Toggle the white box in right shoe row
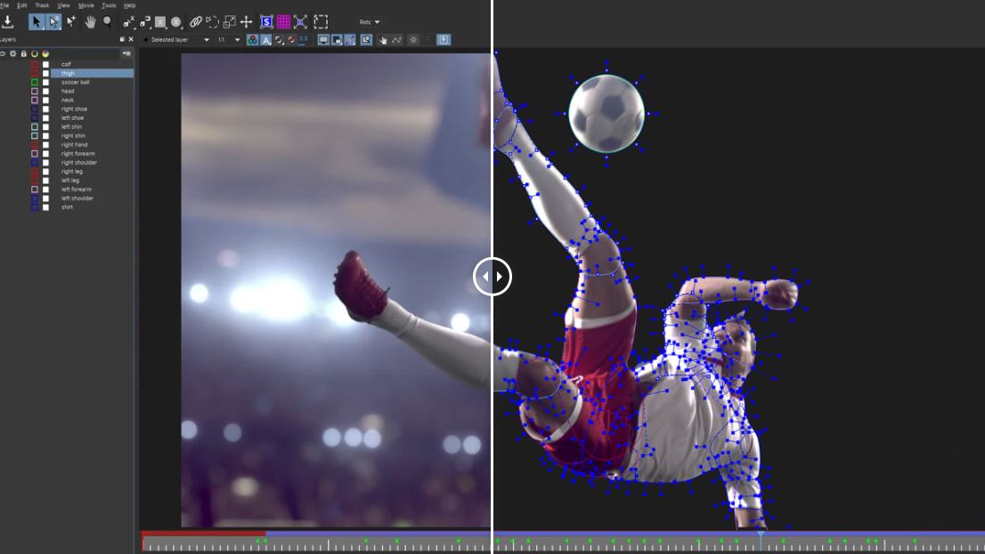This screenshot has height=554, width=985. tap(45, 109)
